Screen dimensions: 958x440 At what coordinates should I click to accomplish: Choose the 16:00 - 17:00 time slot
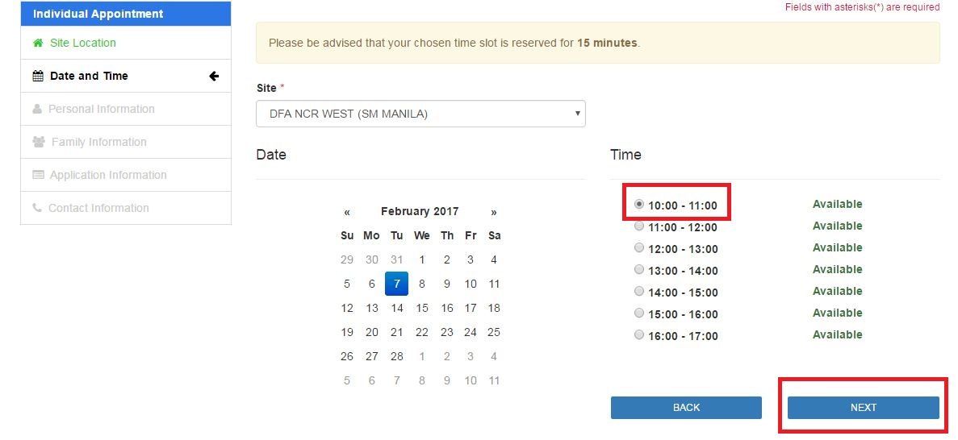click(x=639, y=335)
